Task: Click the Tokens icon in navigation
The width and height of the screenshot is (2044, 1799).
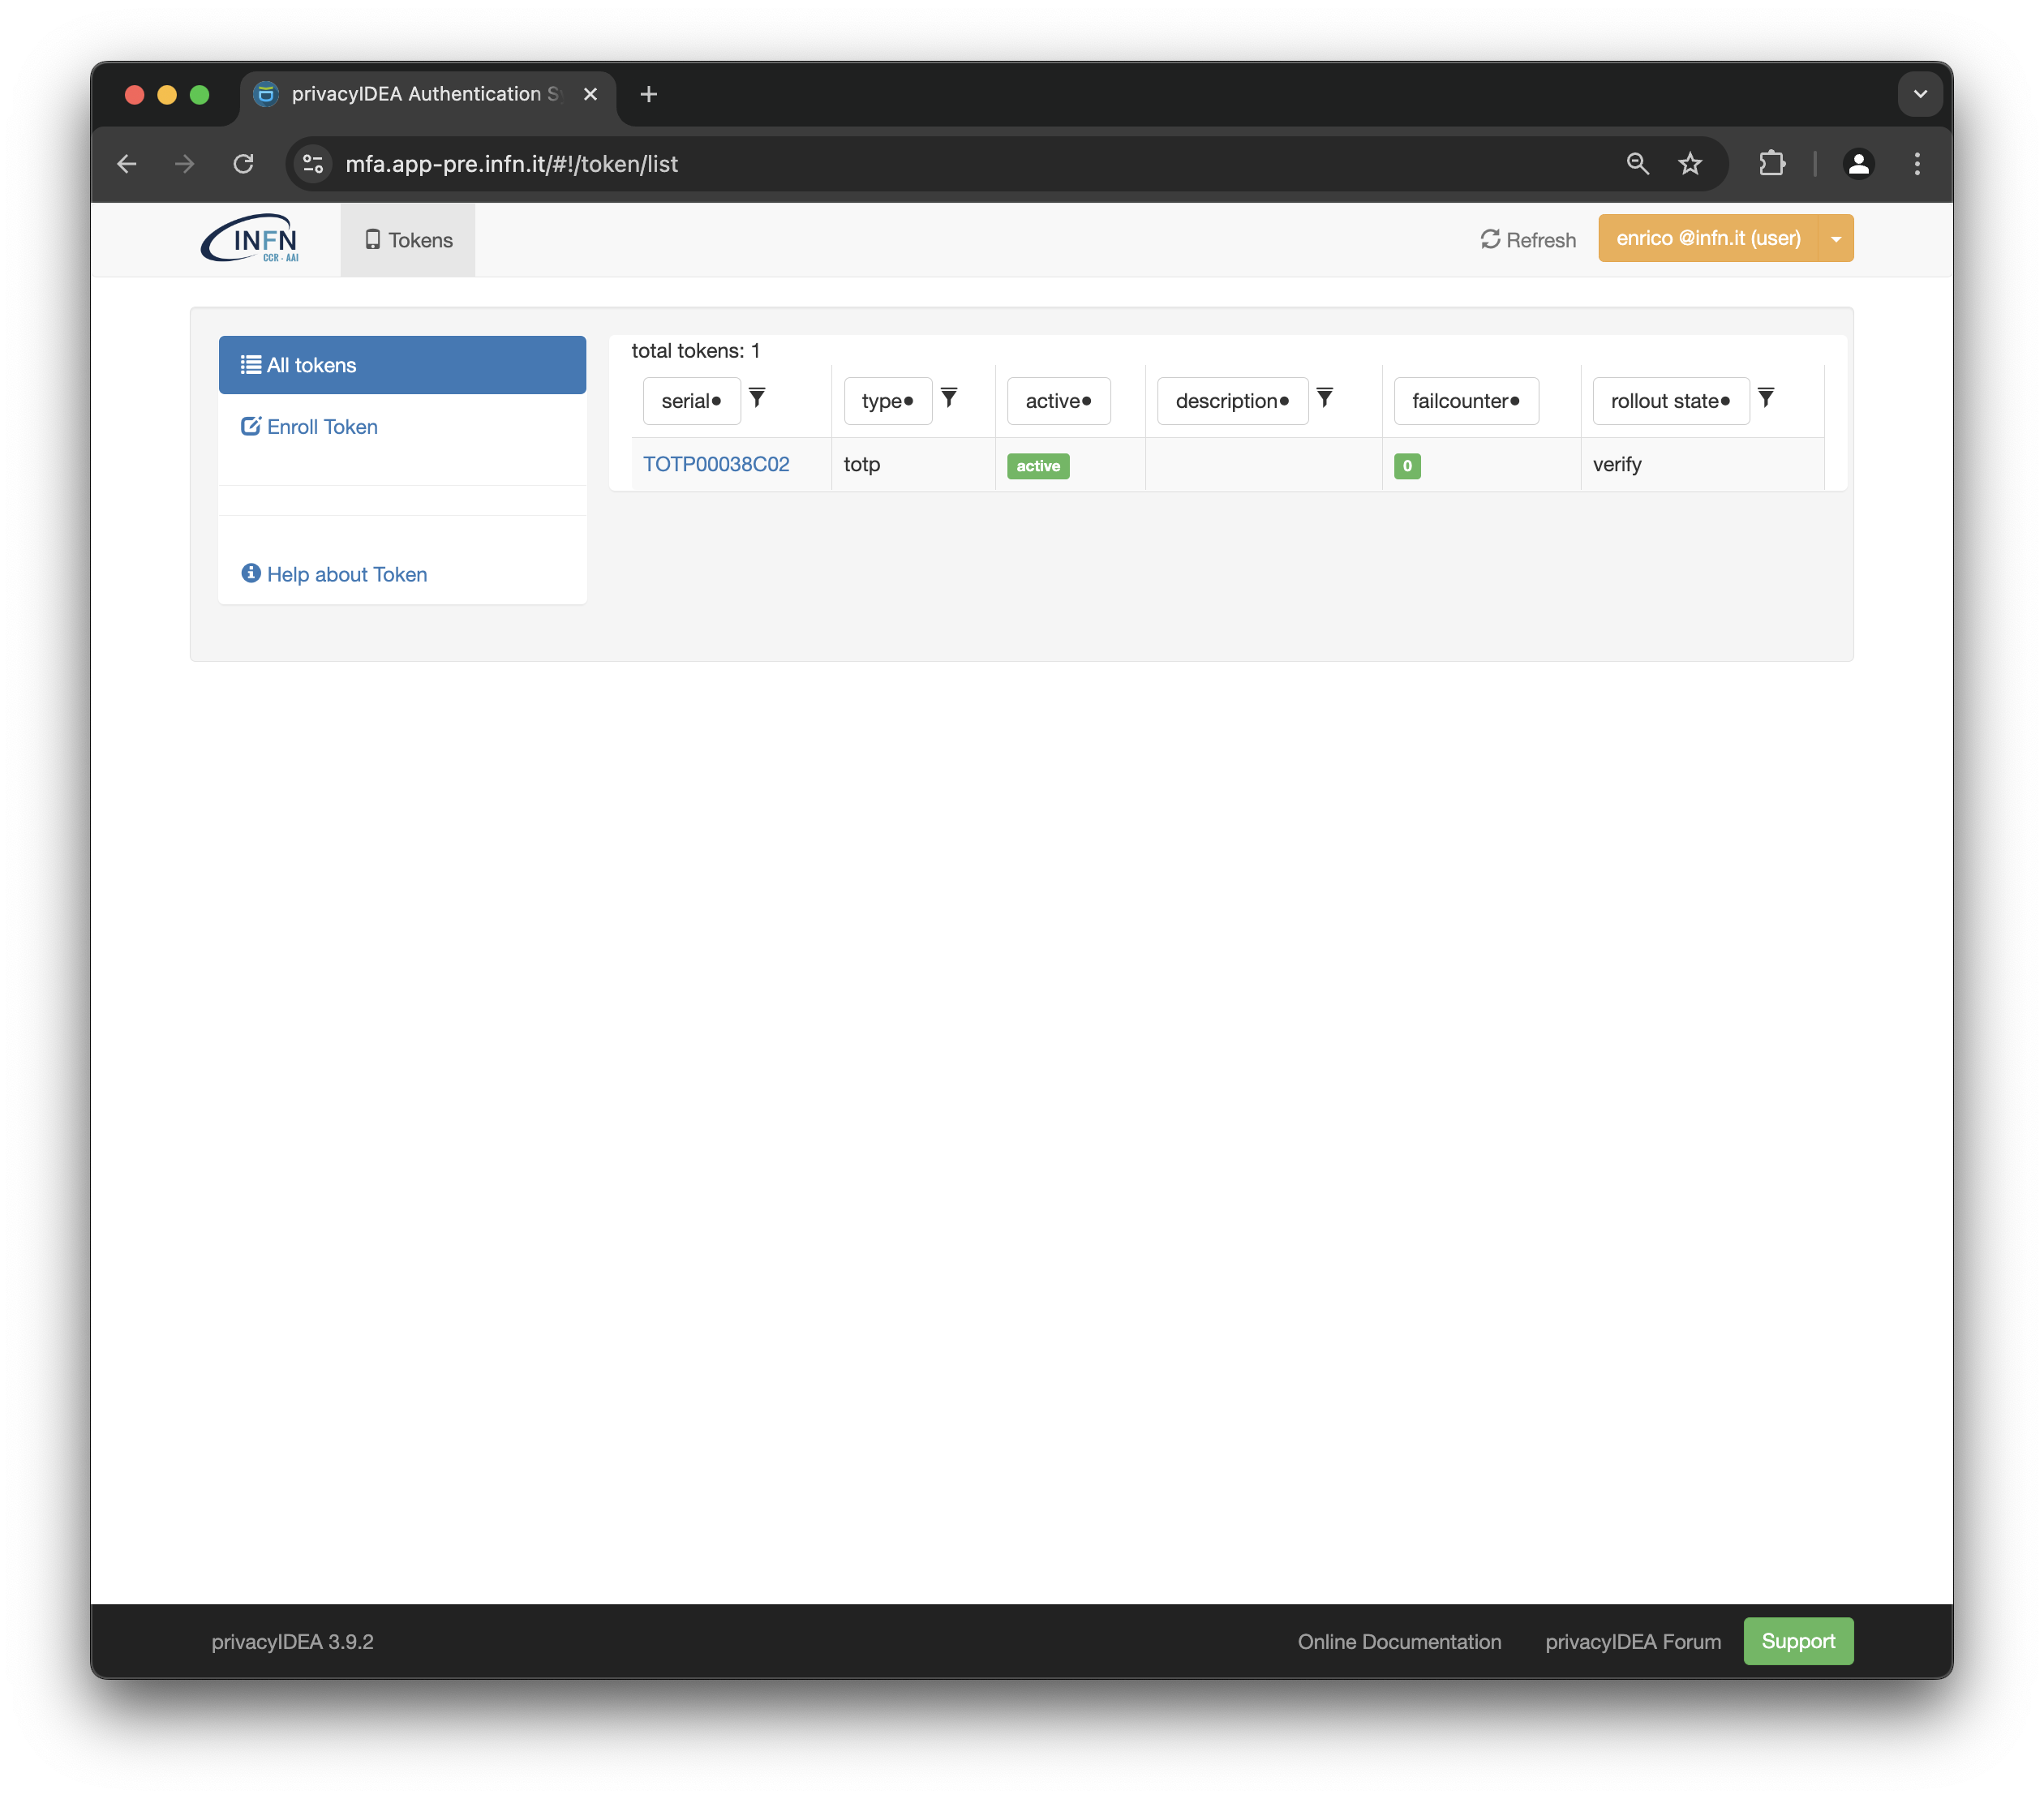Action: (x=372, y=240)
